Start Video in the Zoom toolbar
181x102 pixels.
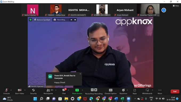(19, 91)
